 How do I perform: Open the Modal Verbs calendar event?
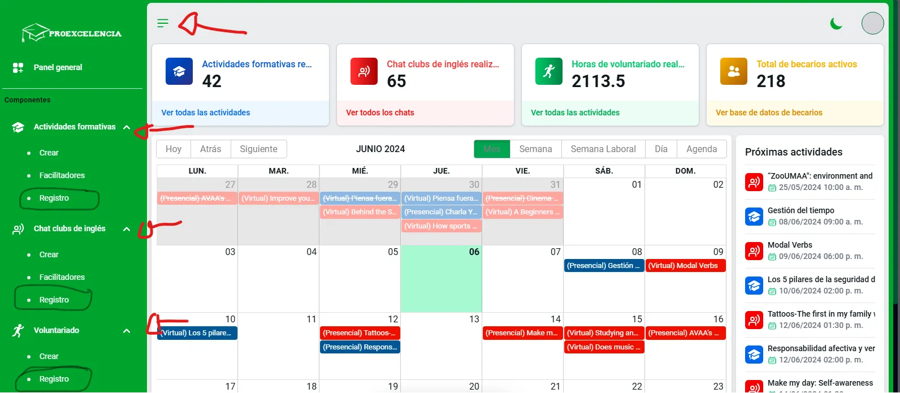pos(685,266)
